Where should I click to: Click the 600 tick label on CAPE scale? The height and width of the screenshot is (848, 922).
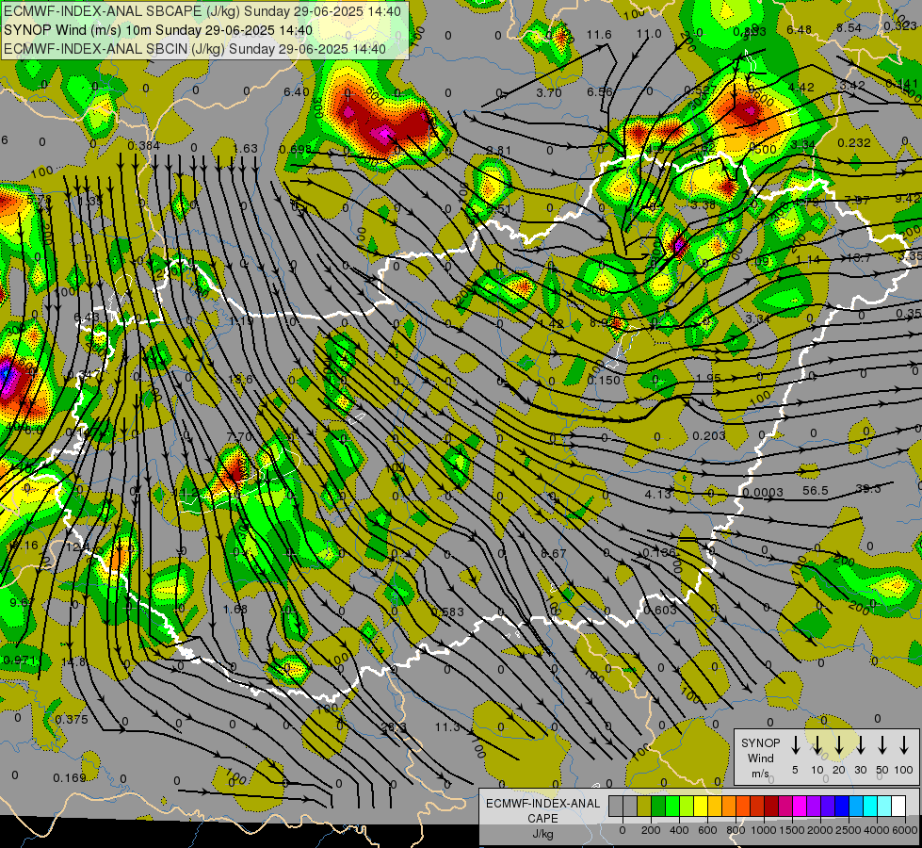point(707,830)
